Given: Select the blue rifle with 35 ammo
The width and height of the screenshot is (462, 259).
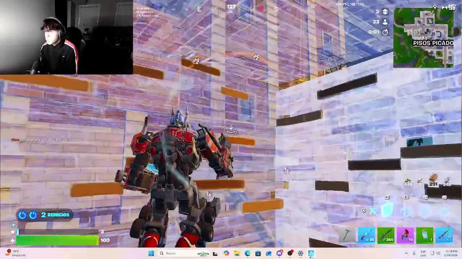Looking at the screenshot, I should coord(366,235).
